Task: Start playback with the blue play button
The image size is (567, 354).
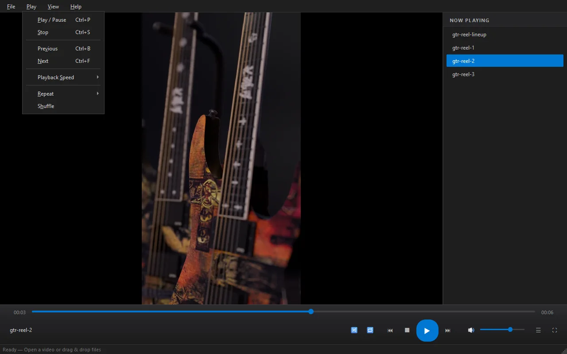Action: point(427,331)
